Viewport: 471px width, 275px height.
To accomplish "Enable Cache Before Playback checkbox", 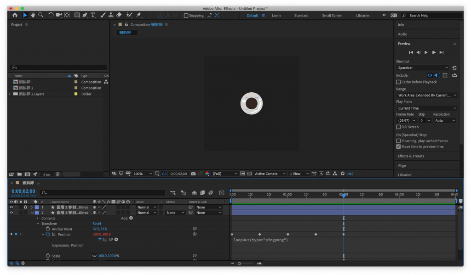I will tap(398, 82).
